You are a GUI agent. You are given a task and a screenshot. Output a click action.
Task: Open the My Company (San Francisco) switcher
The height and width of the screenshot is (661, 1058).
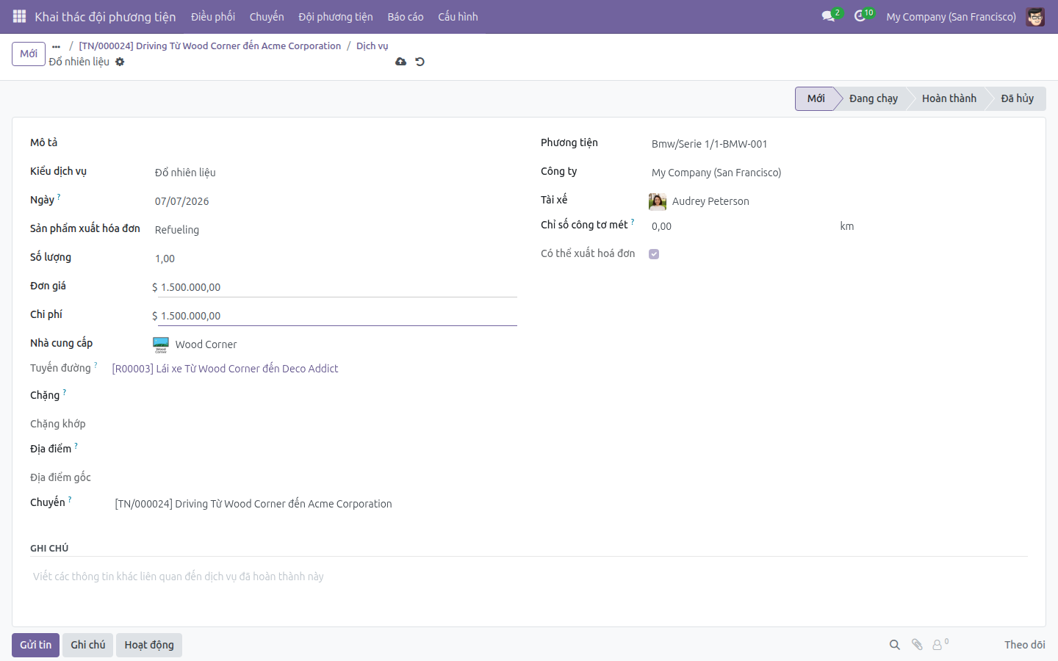(x=951, y=16)
